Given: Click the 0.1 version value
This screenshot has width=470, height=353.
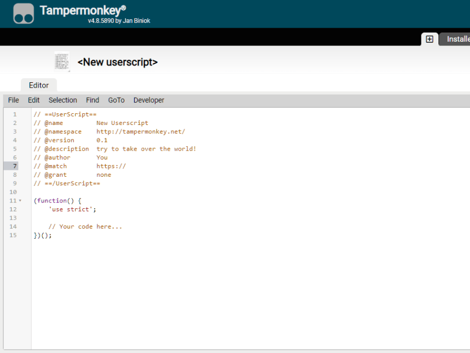Looking at the screenshot, I should click(101, 140).
